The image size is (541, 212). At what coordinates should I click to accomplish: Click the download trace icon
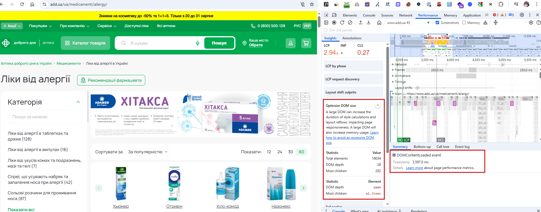pos(369,23)
